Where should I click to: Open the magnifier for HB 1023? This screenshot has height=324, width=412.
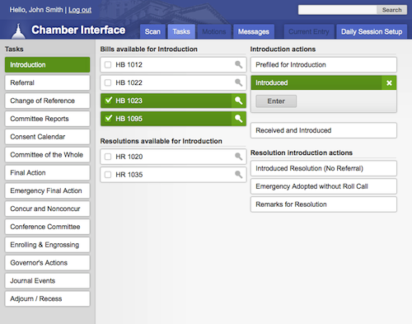click(238, 101)
